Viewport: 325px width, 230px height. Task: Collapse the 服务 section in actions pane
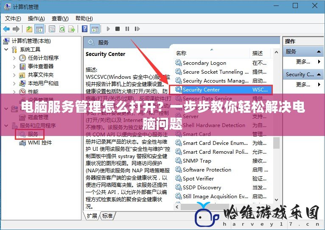point(319,52)
